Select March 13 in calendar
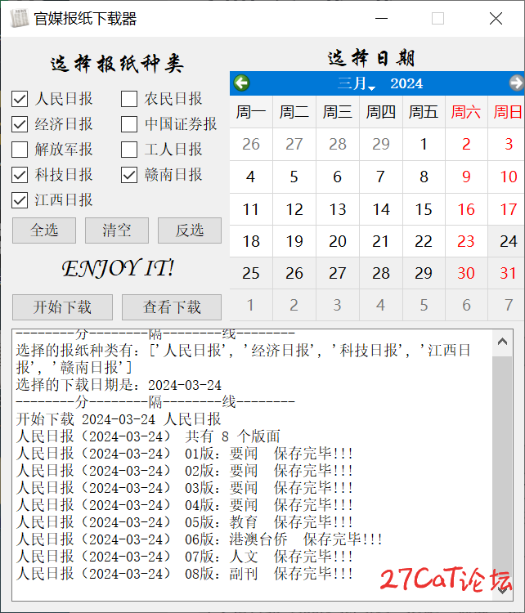This screenshot has height=613, width=525. coord(337,209)
